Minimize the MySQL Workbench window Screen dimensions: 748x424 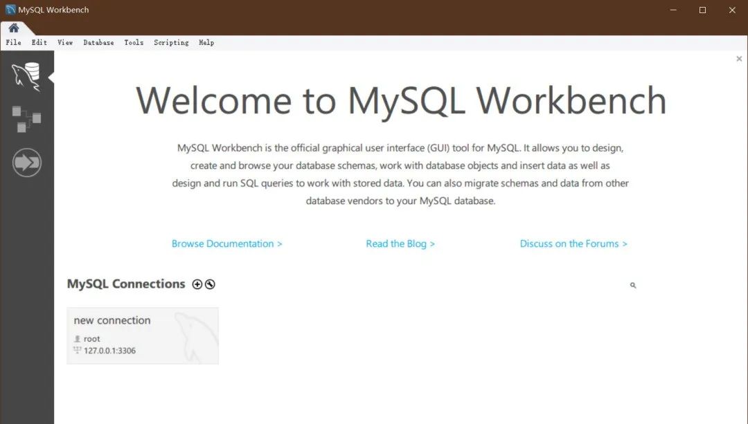coord(673,10)
